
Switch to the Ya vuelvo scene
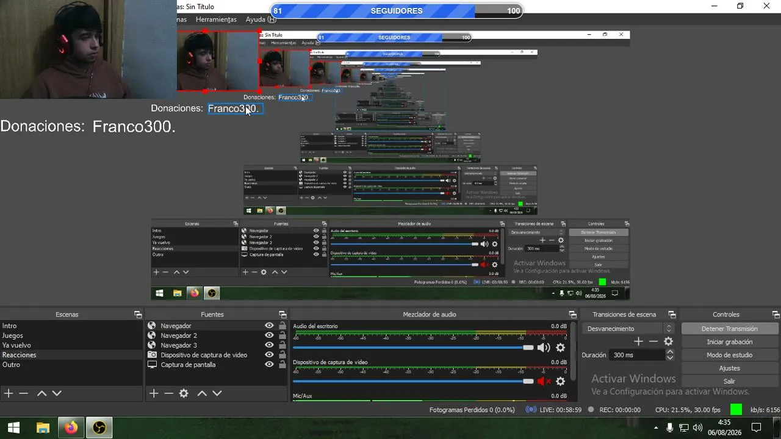pos(71,345)
